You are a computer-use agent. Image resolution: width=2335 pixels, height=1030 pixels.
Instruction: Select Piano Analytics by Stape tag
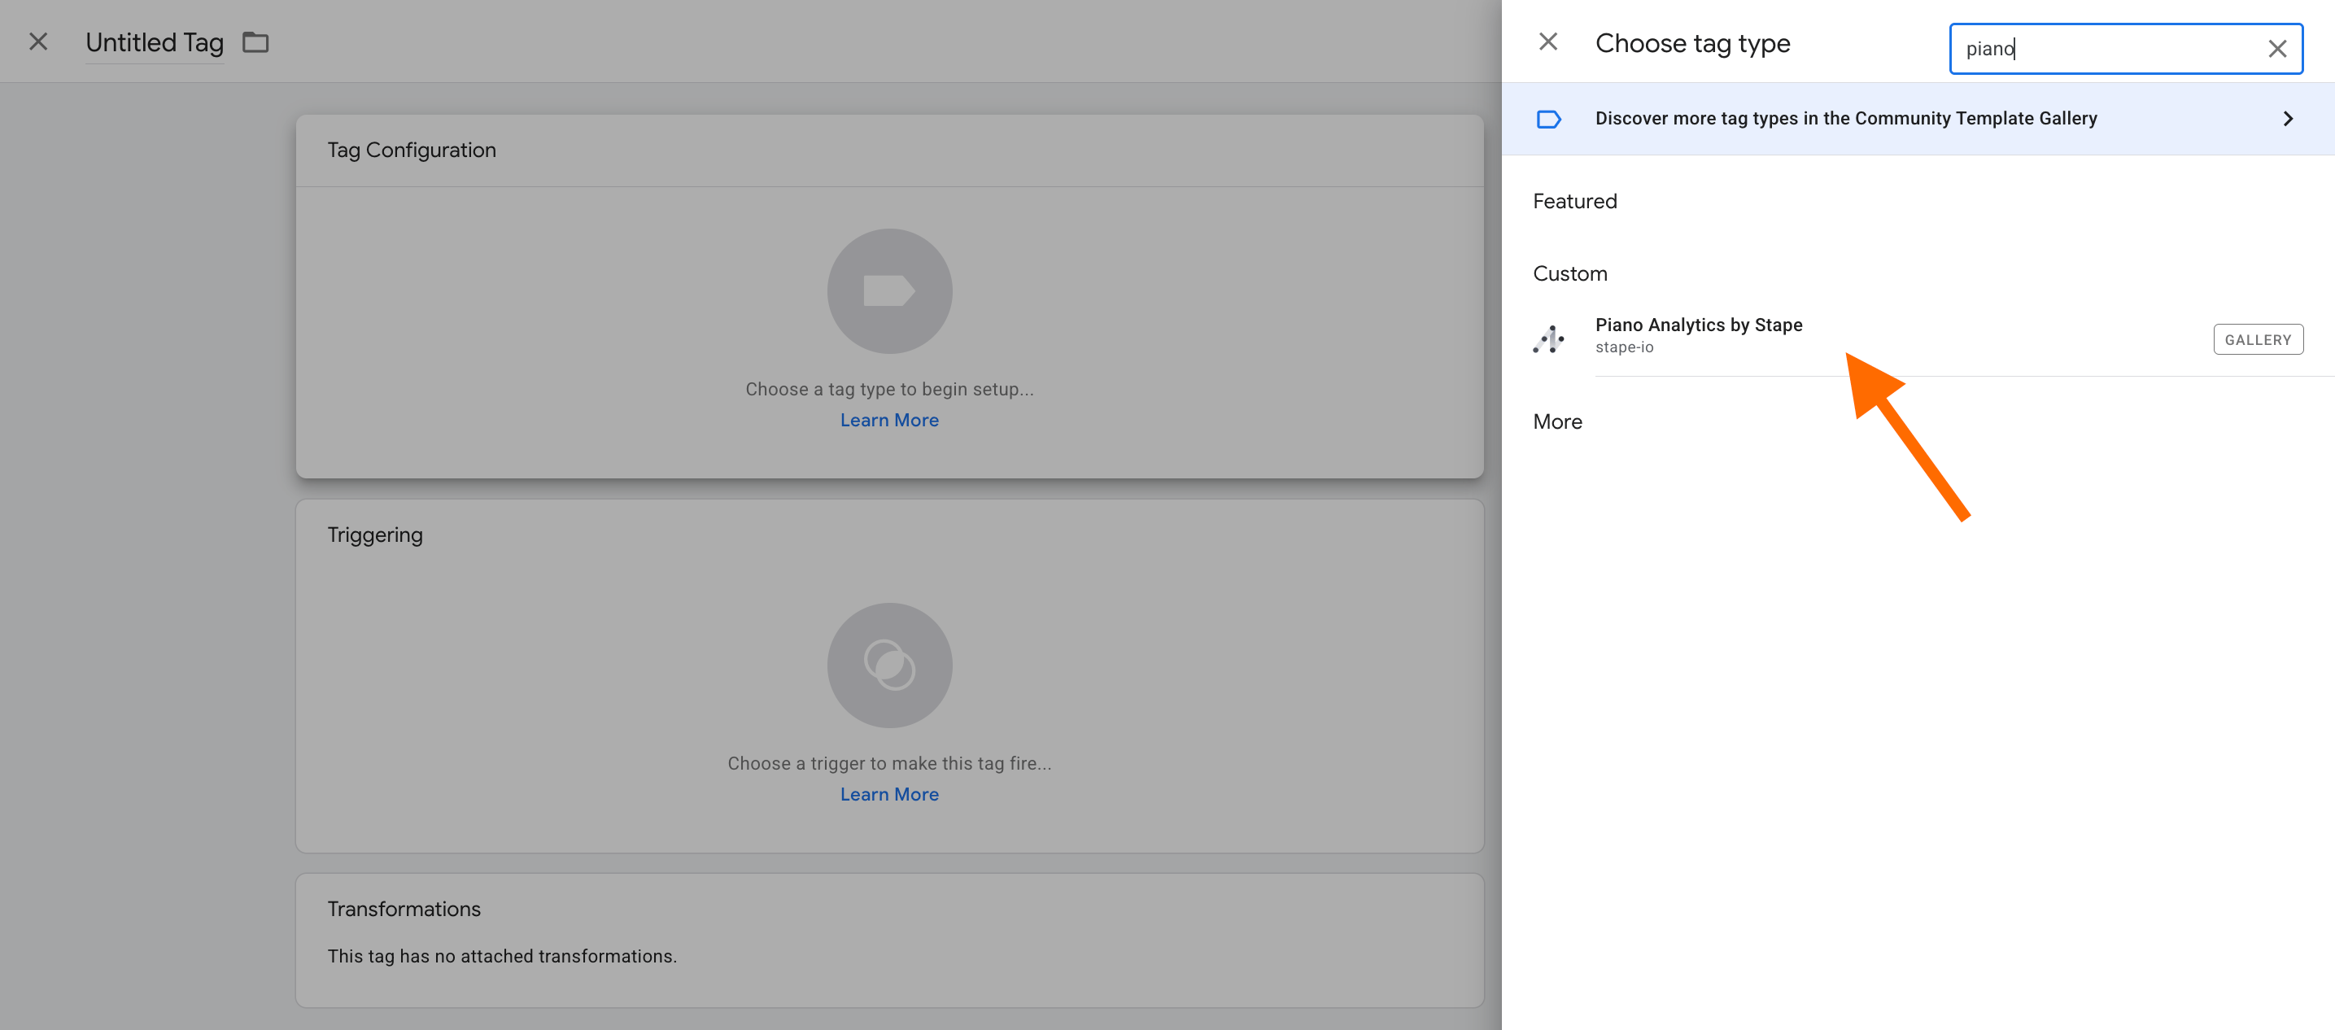[x=1698, y=325]
